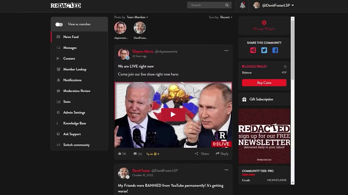
Task: Open comments on Clayton Morris's post
Action: 138,154
